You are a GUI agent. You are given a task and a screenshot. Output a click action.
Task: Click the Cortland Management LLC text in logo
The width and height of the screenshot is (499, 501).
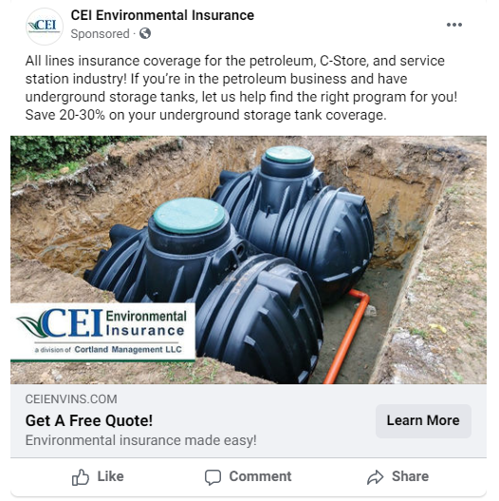[x=128, y=349]
